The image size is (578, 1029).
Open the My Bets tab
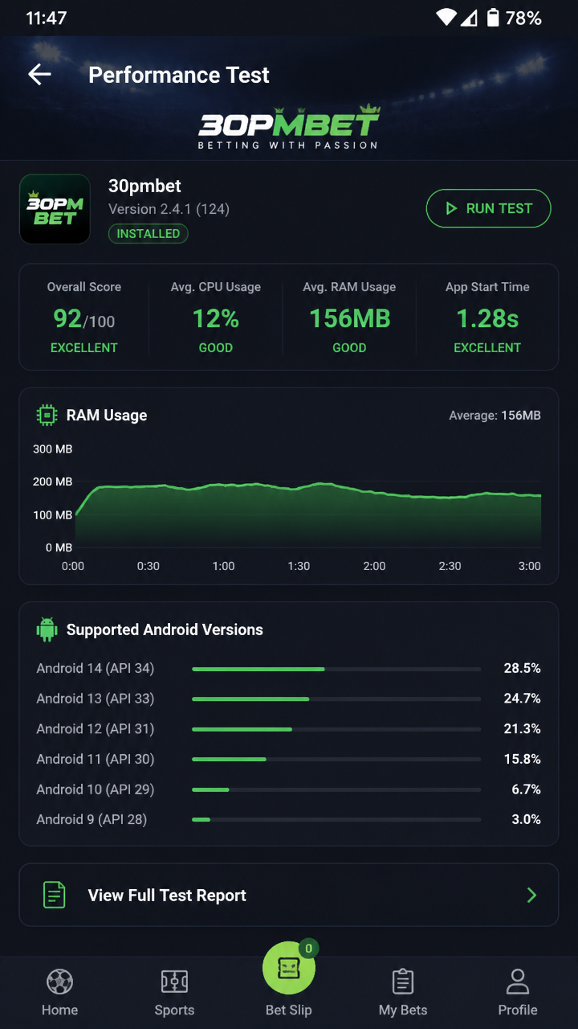403,993
